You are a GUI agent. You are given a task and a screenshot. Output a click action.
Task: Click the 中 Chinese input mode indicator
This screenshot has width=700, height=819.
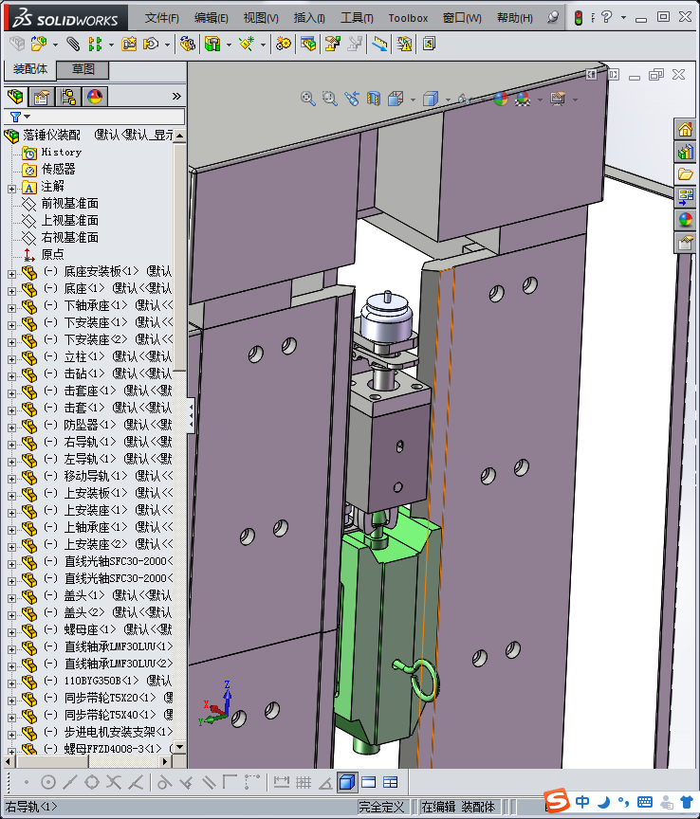(x=582, y=801)
